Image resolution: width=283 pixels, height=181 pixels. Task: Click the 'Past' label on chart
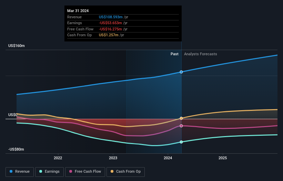click(174, 54)
